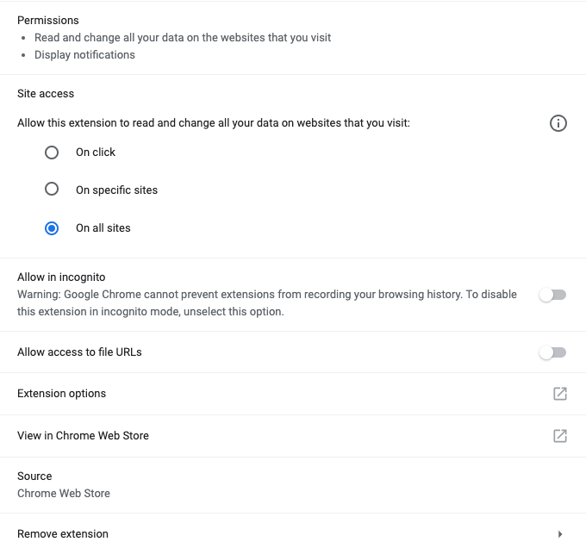Click the Site access section heading
Image resolution: width=586 pixels, height=548 pixels.
click(x=46, y=94)
